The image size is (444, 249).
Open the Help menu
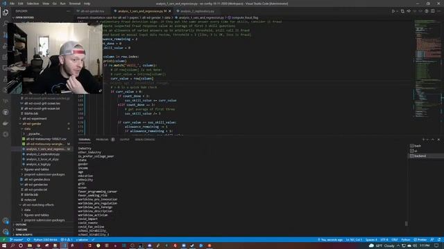tap(87, 3)
